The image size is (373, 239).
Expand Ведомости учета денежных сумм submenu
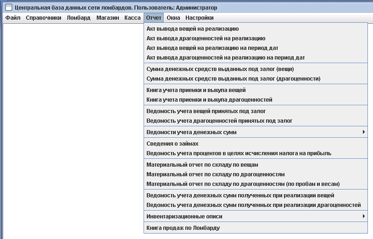(x=256, y=132)
